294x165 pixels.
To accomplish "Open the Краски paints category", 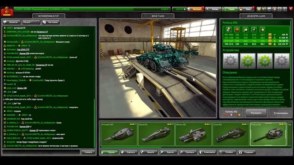I will (168, 152).
